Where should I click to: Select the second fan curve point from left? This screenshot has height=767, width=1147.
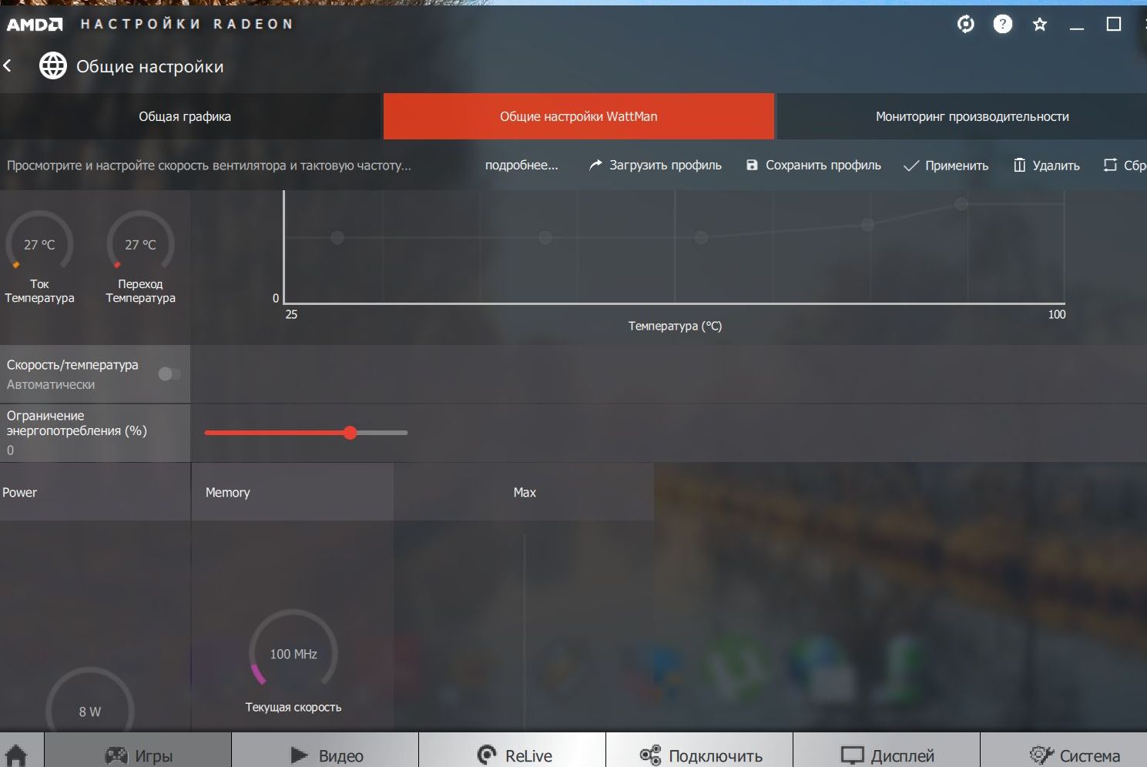pyautogui.click(x=545, y=238)
